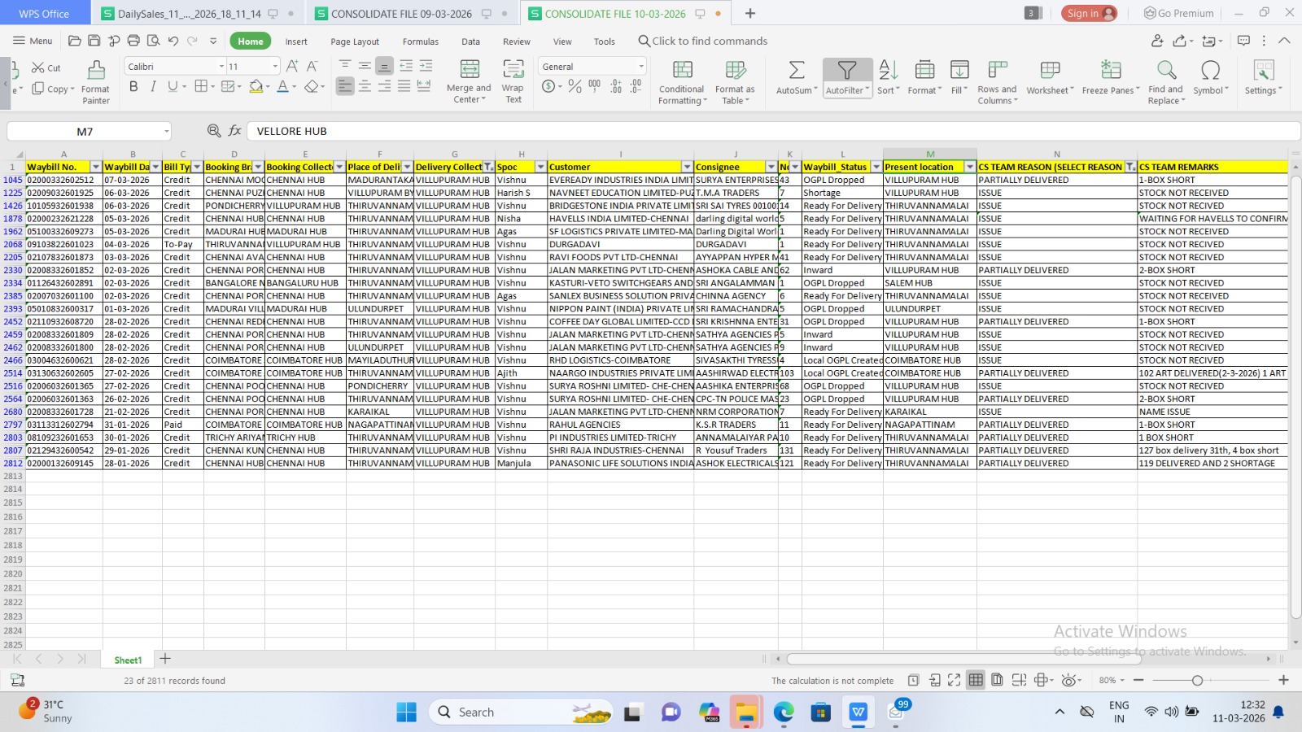
Task: Toggle Italic text formatting
Action: pos(153,86)
